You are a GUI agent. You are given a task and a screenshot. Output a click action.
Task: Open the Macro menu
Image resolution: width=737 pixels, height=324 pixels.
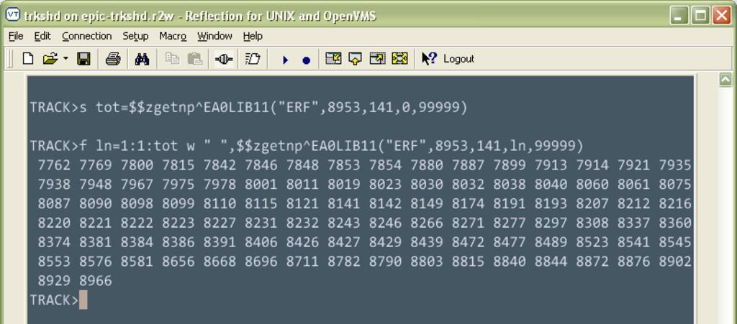click(173, 36)
